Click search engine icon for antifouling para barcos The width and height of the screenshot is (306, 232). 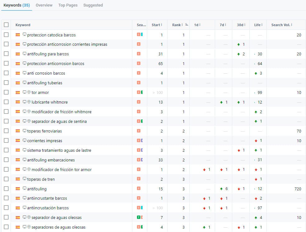[139, 53]
